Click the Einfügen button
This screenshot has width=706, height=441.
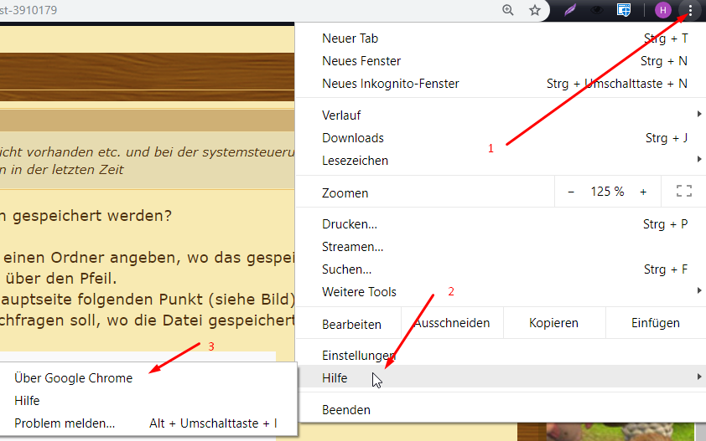[x=655, y=323]
